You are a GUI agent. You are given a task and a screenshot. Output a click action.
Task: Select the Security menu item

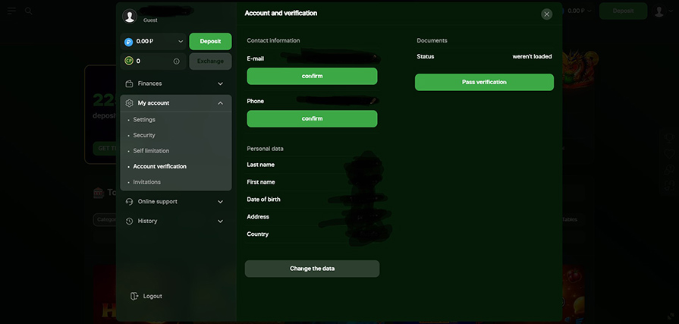click(144, 135)
